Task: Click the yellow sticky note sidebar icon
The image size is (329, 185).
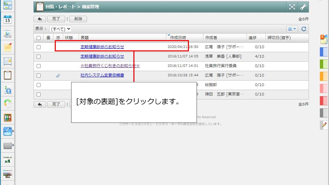Action: click(x=8, y=48)
